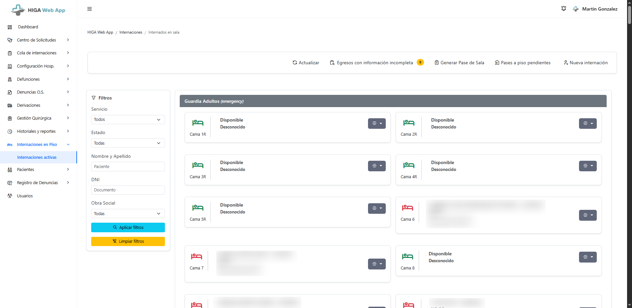The width and height of the screenshot is (632, 308).
Task: Click the green bed icon for Cama 3R
Action: (x=198, y=165)
